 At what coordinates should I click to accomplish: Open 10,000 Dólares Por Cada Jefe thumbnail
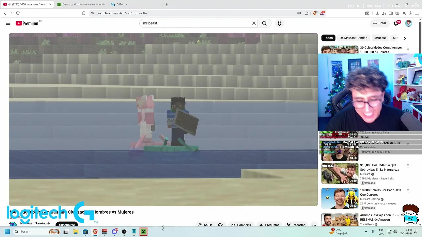340,198
